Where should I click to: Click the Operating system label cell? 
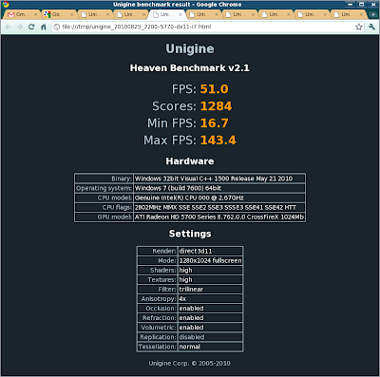tap(104, 188)
